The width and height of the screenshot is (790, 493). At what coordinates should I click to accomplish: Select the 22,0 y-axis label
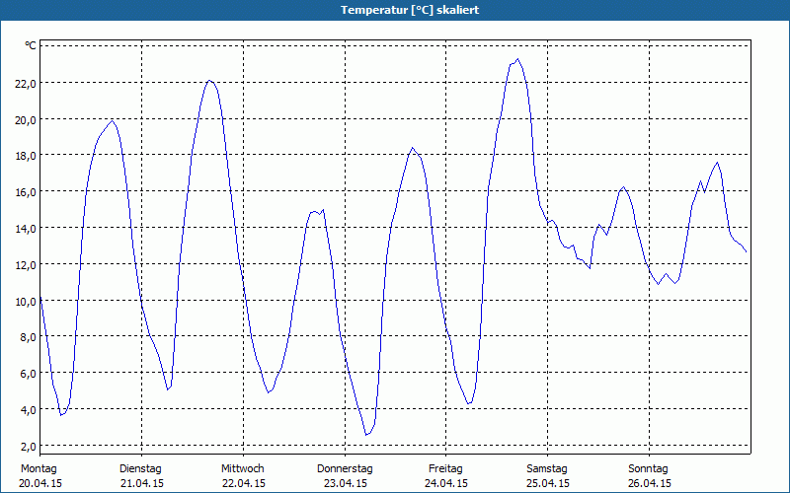[25, 83]
